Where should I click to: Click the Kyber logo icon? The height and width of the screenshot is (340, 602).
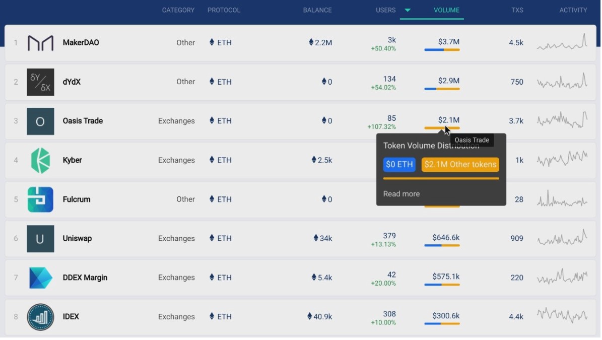coord(40,161)
